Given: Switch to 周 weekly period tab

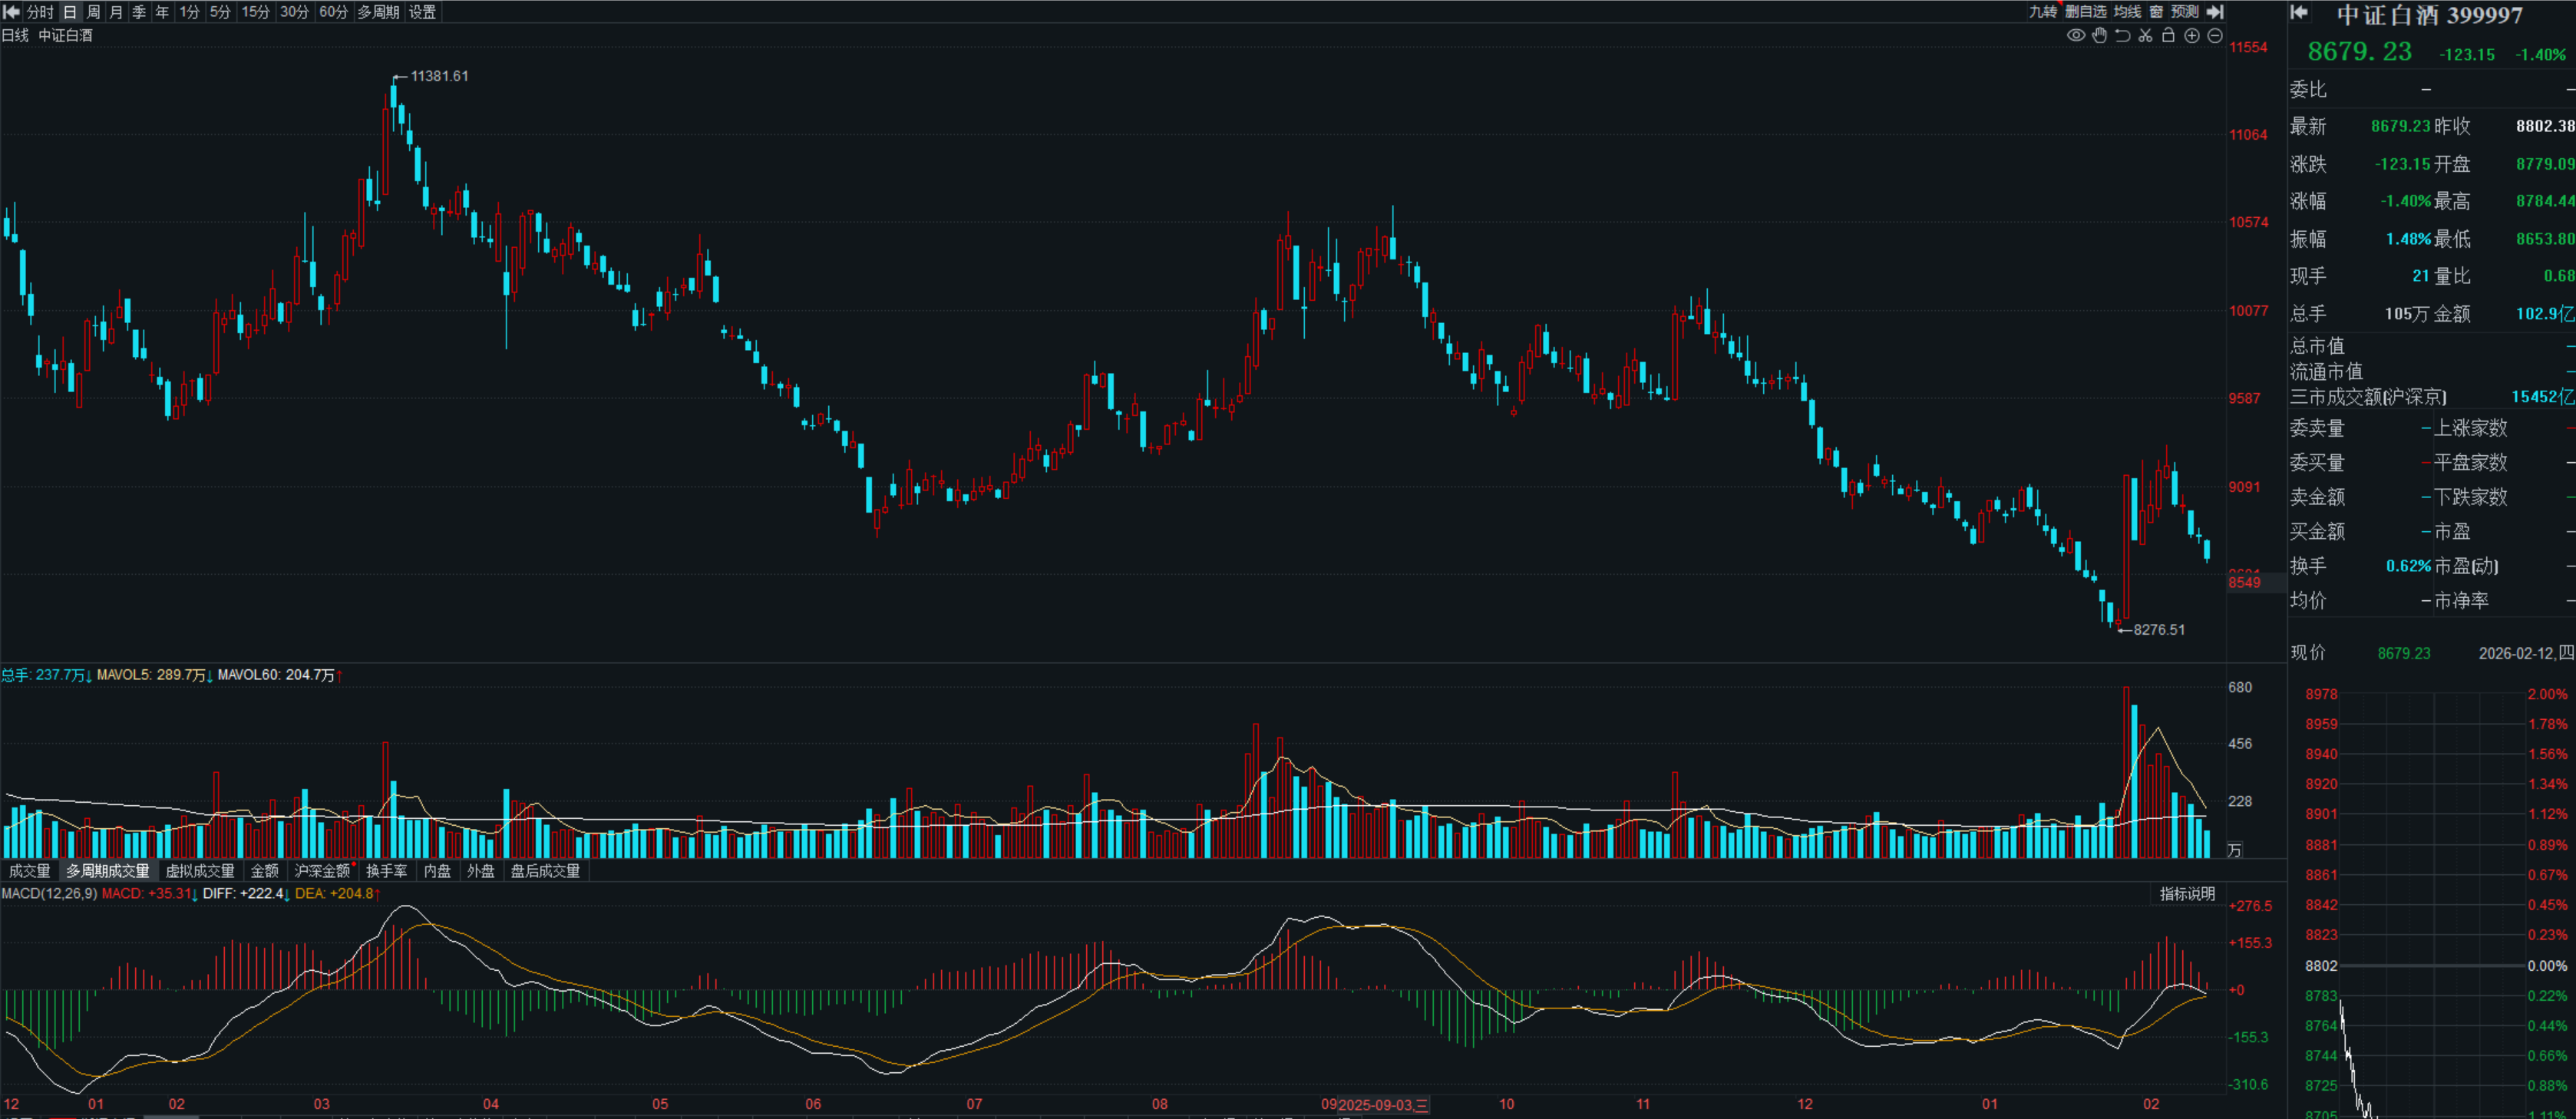Looking at the screenshot, I should tap(93, 12).
